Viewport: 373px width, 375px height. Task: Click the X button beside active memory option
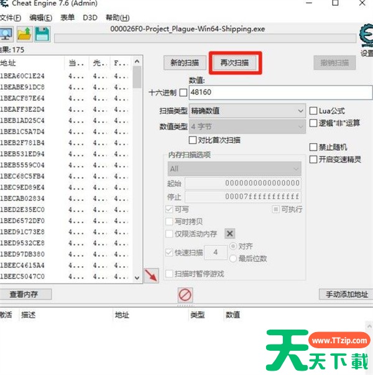(x=229, y=233)
